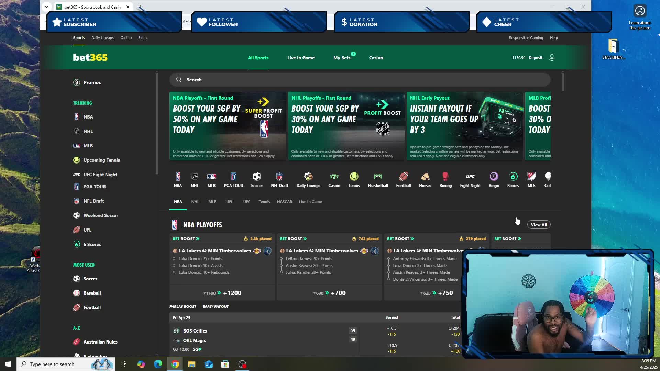Viewport: 660px width, 371px height.
Task: Open File Explorer from the taskbar
Action: pyautogui.click(x=191, y=364)
